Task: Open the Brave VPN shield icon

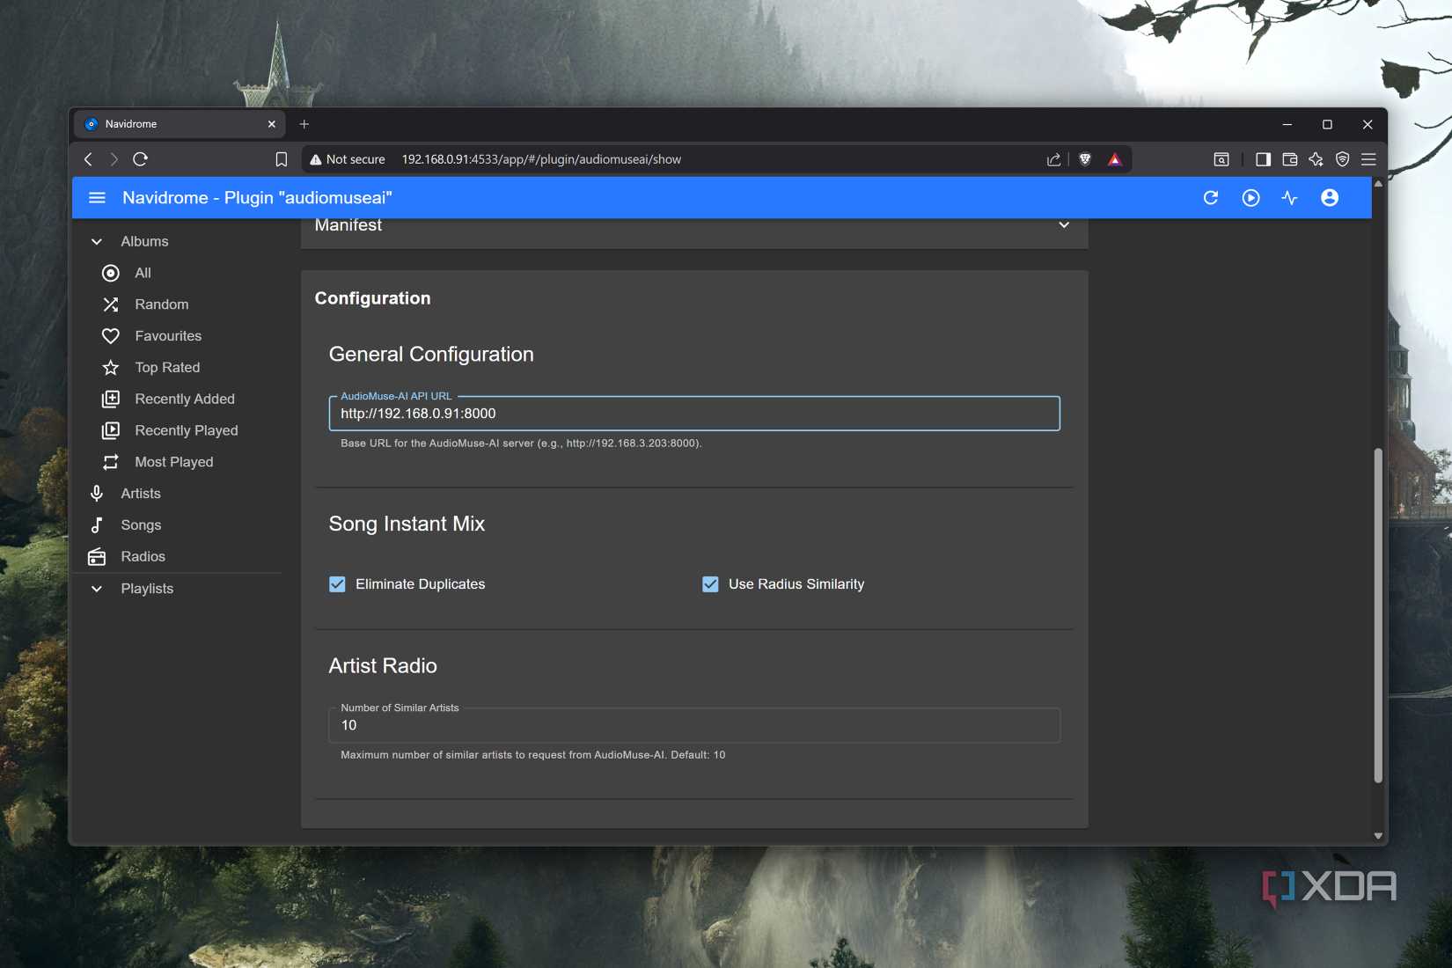Action: [x=1342, y=159]
